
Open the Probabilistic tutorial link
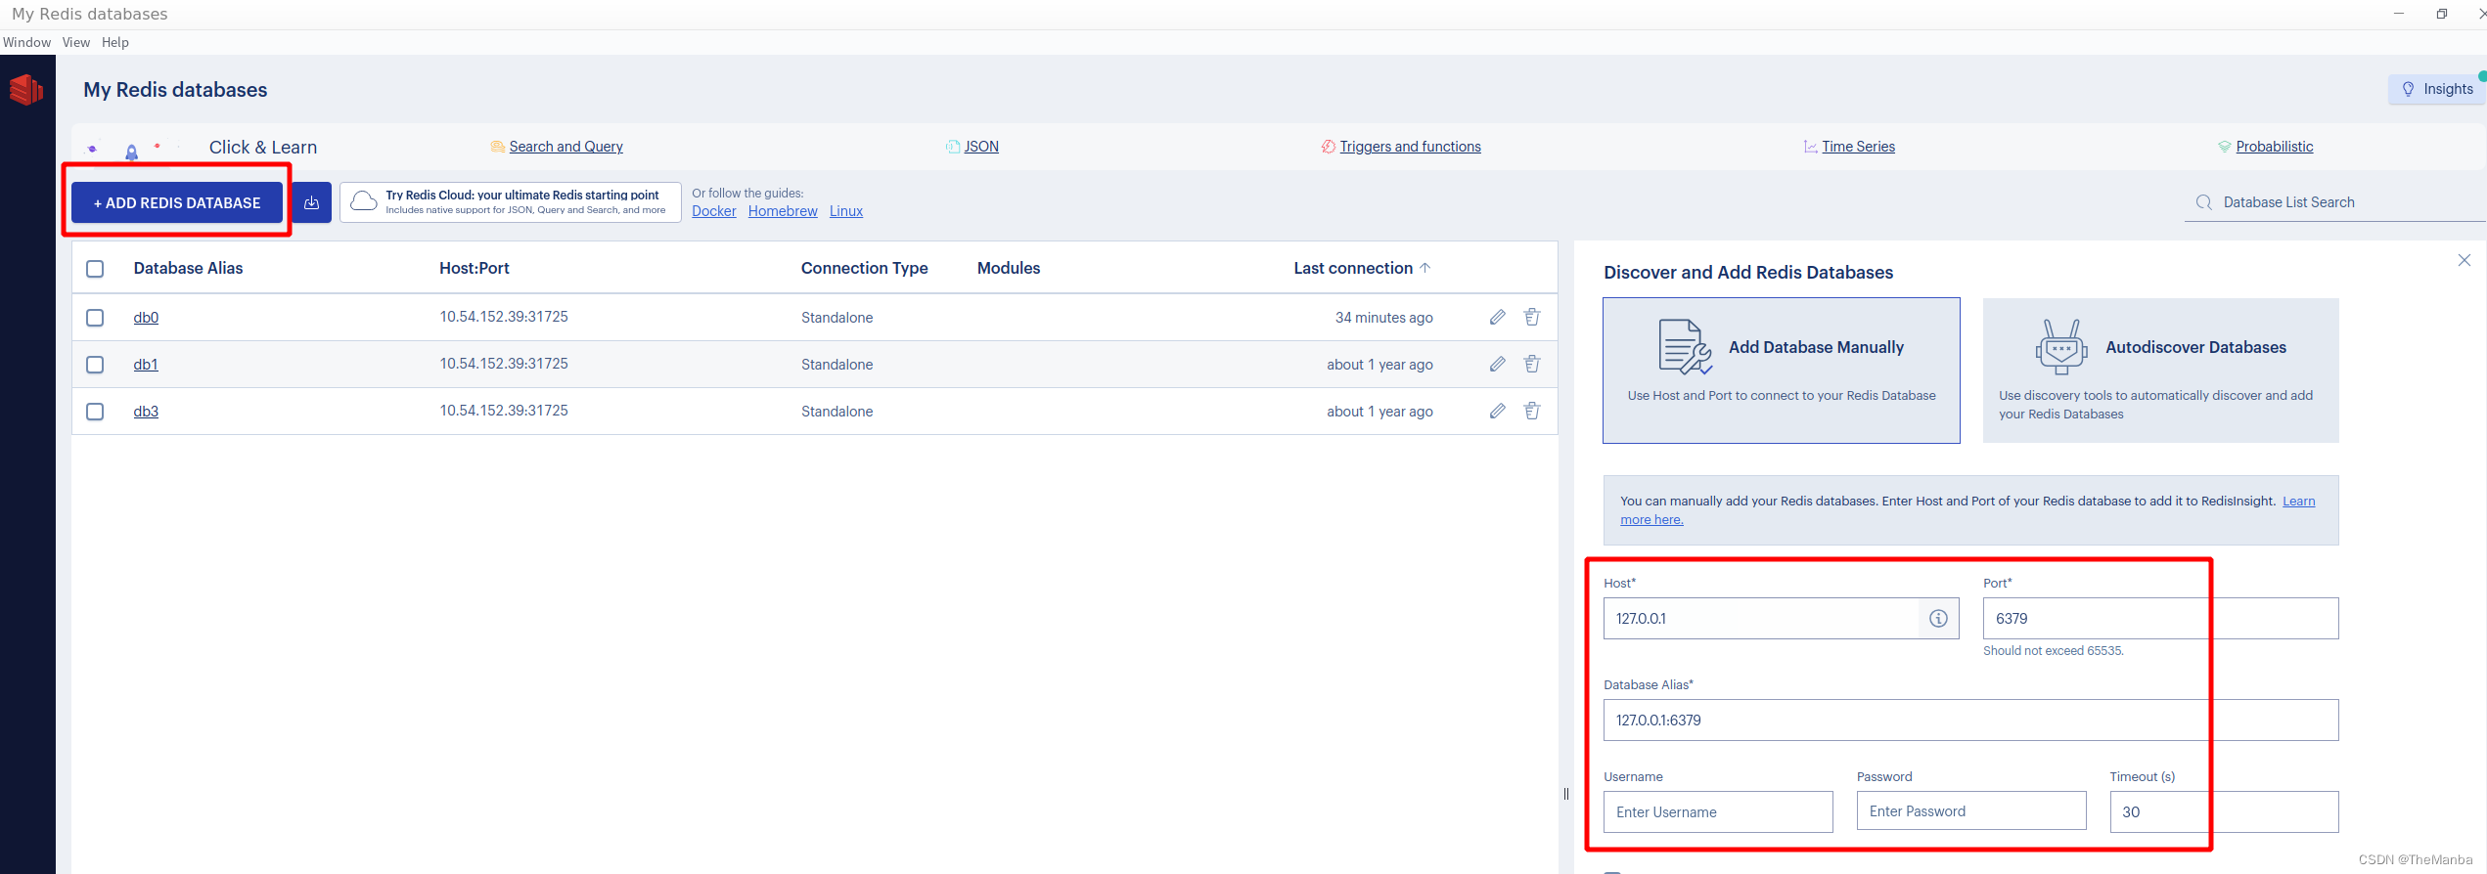[2275, 147]
